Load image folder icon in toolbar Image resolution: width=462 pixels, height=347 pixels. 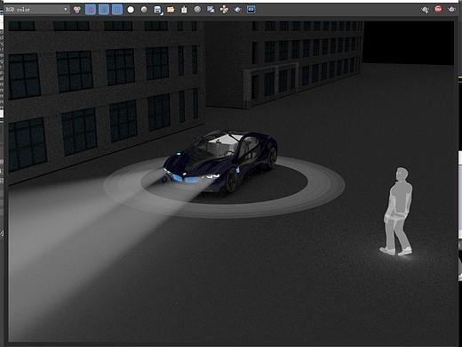[x=171, y=10]
